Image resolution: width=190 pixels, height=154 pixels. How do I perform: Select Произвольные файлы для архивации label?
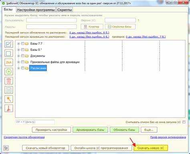55,62
